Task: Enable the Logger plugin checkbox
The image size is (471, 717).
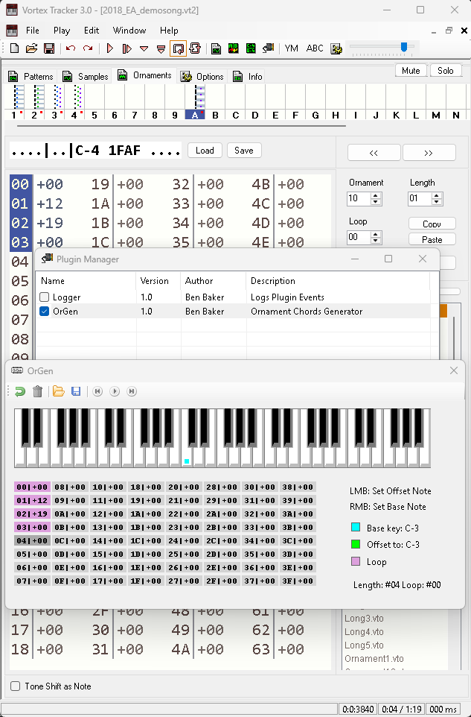Action: 44,297
